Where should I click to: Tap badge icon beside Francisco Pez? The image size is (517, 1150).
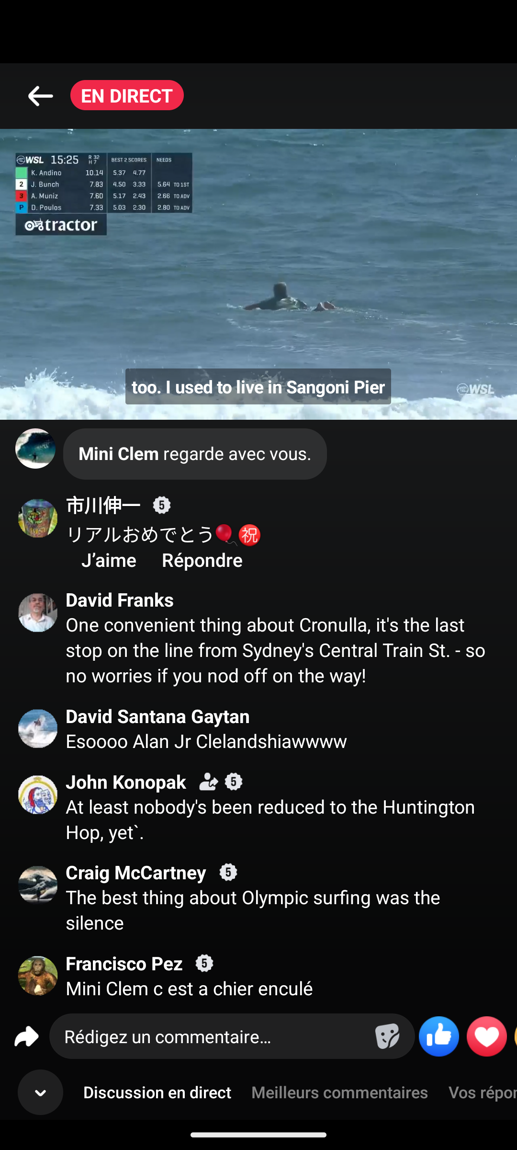pyautogui.click(x=204, y=963)
